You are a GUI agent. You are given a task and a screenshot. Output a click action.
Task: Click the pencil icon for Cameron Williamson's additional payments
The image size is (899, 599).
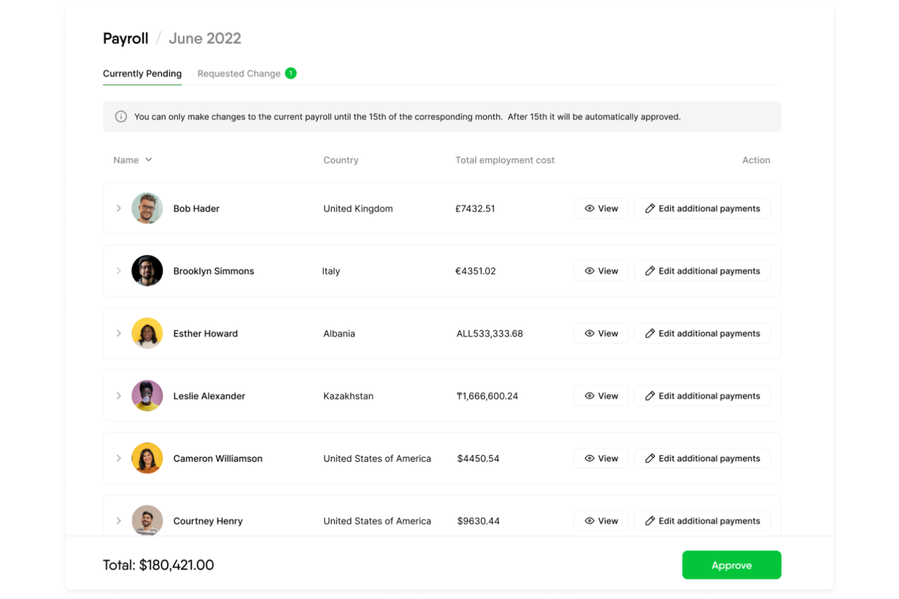tap(650, 458)
